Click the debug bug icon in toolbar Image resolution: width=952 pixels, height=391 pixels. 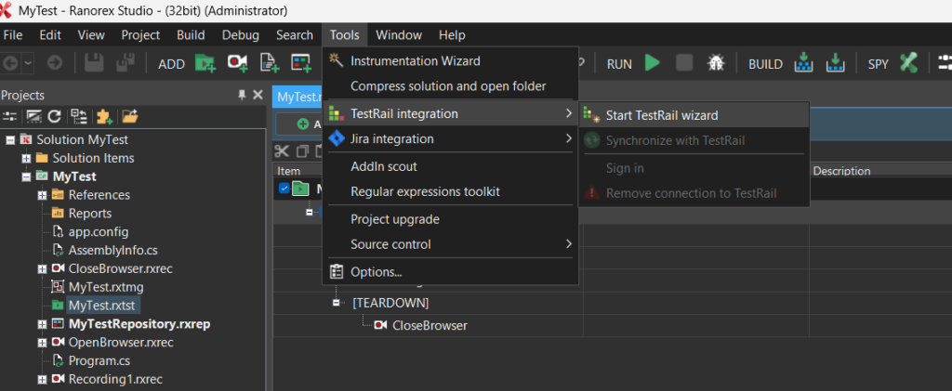[x=716, y=63]
